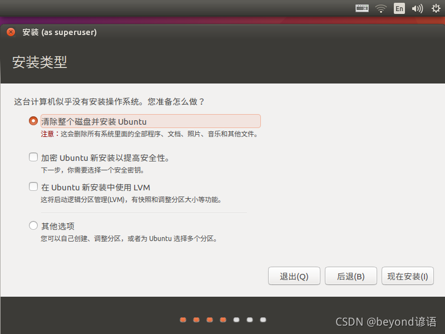Click the red 注意 warning text
The image size is (445, 334).
tap(50, 134)
